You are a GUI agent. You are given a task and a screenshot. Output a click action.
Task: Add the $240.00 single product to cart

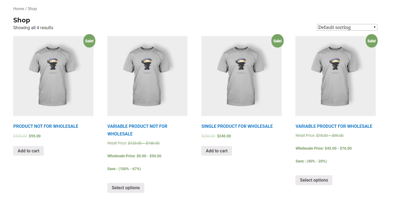coord(217,151)
